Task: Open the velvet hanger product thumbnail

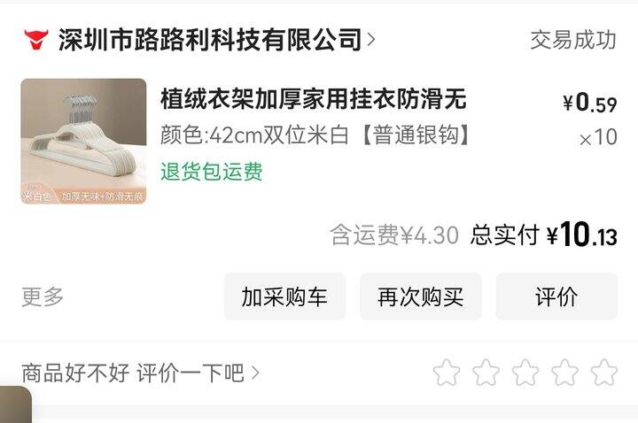Action: (x=83, y=142)
